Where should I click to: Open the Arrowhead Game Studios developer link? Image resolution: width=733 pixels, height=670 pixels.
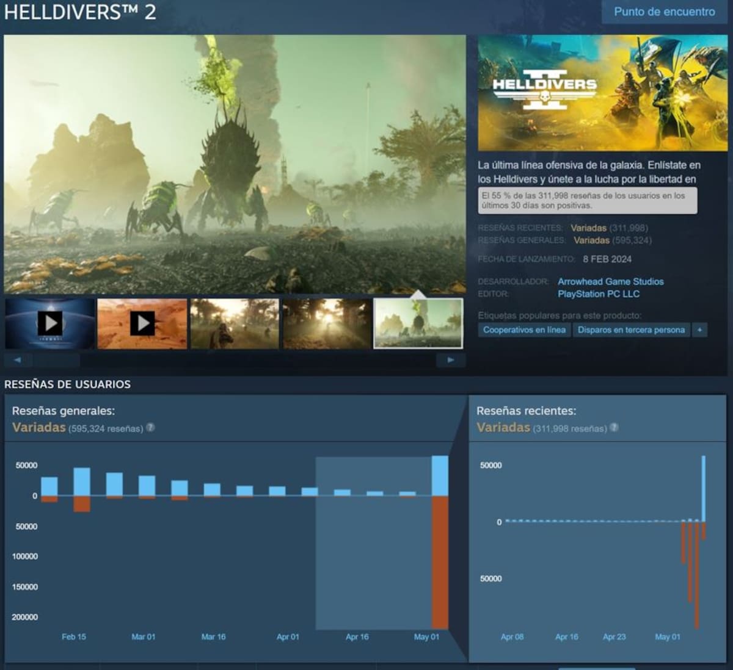point(610,281)
